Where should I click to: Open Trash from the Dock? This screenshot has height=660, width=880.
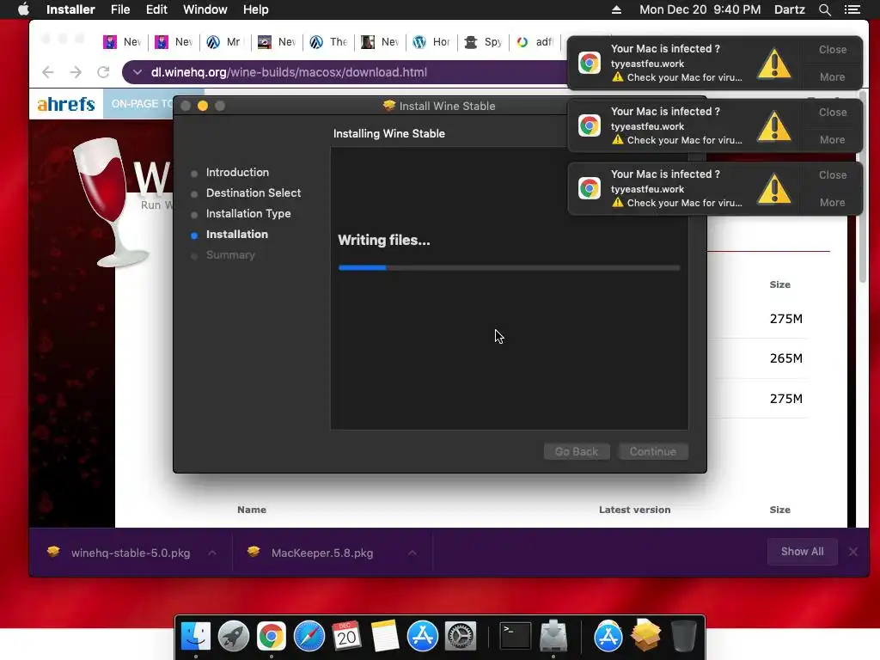(683, 636)
